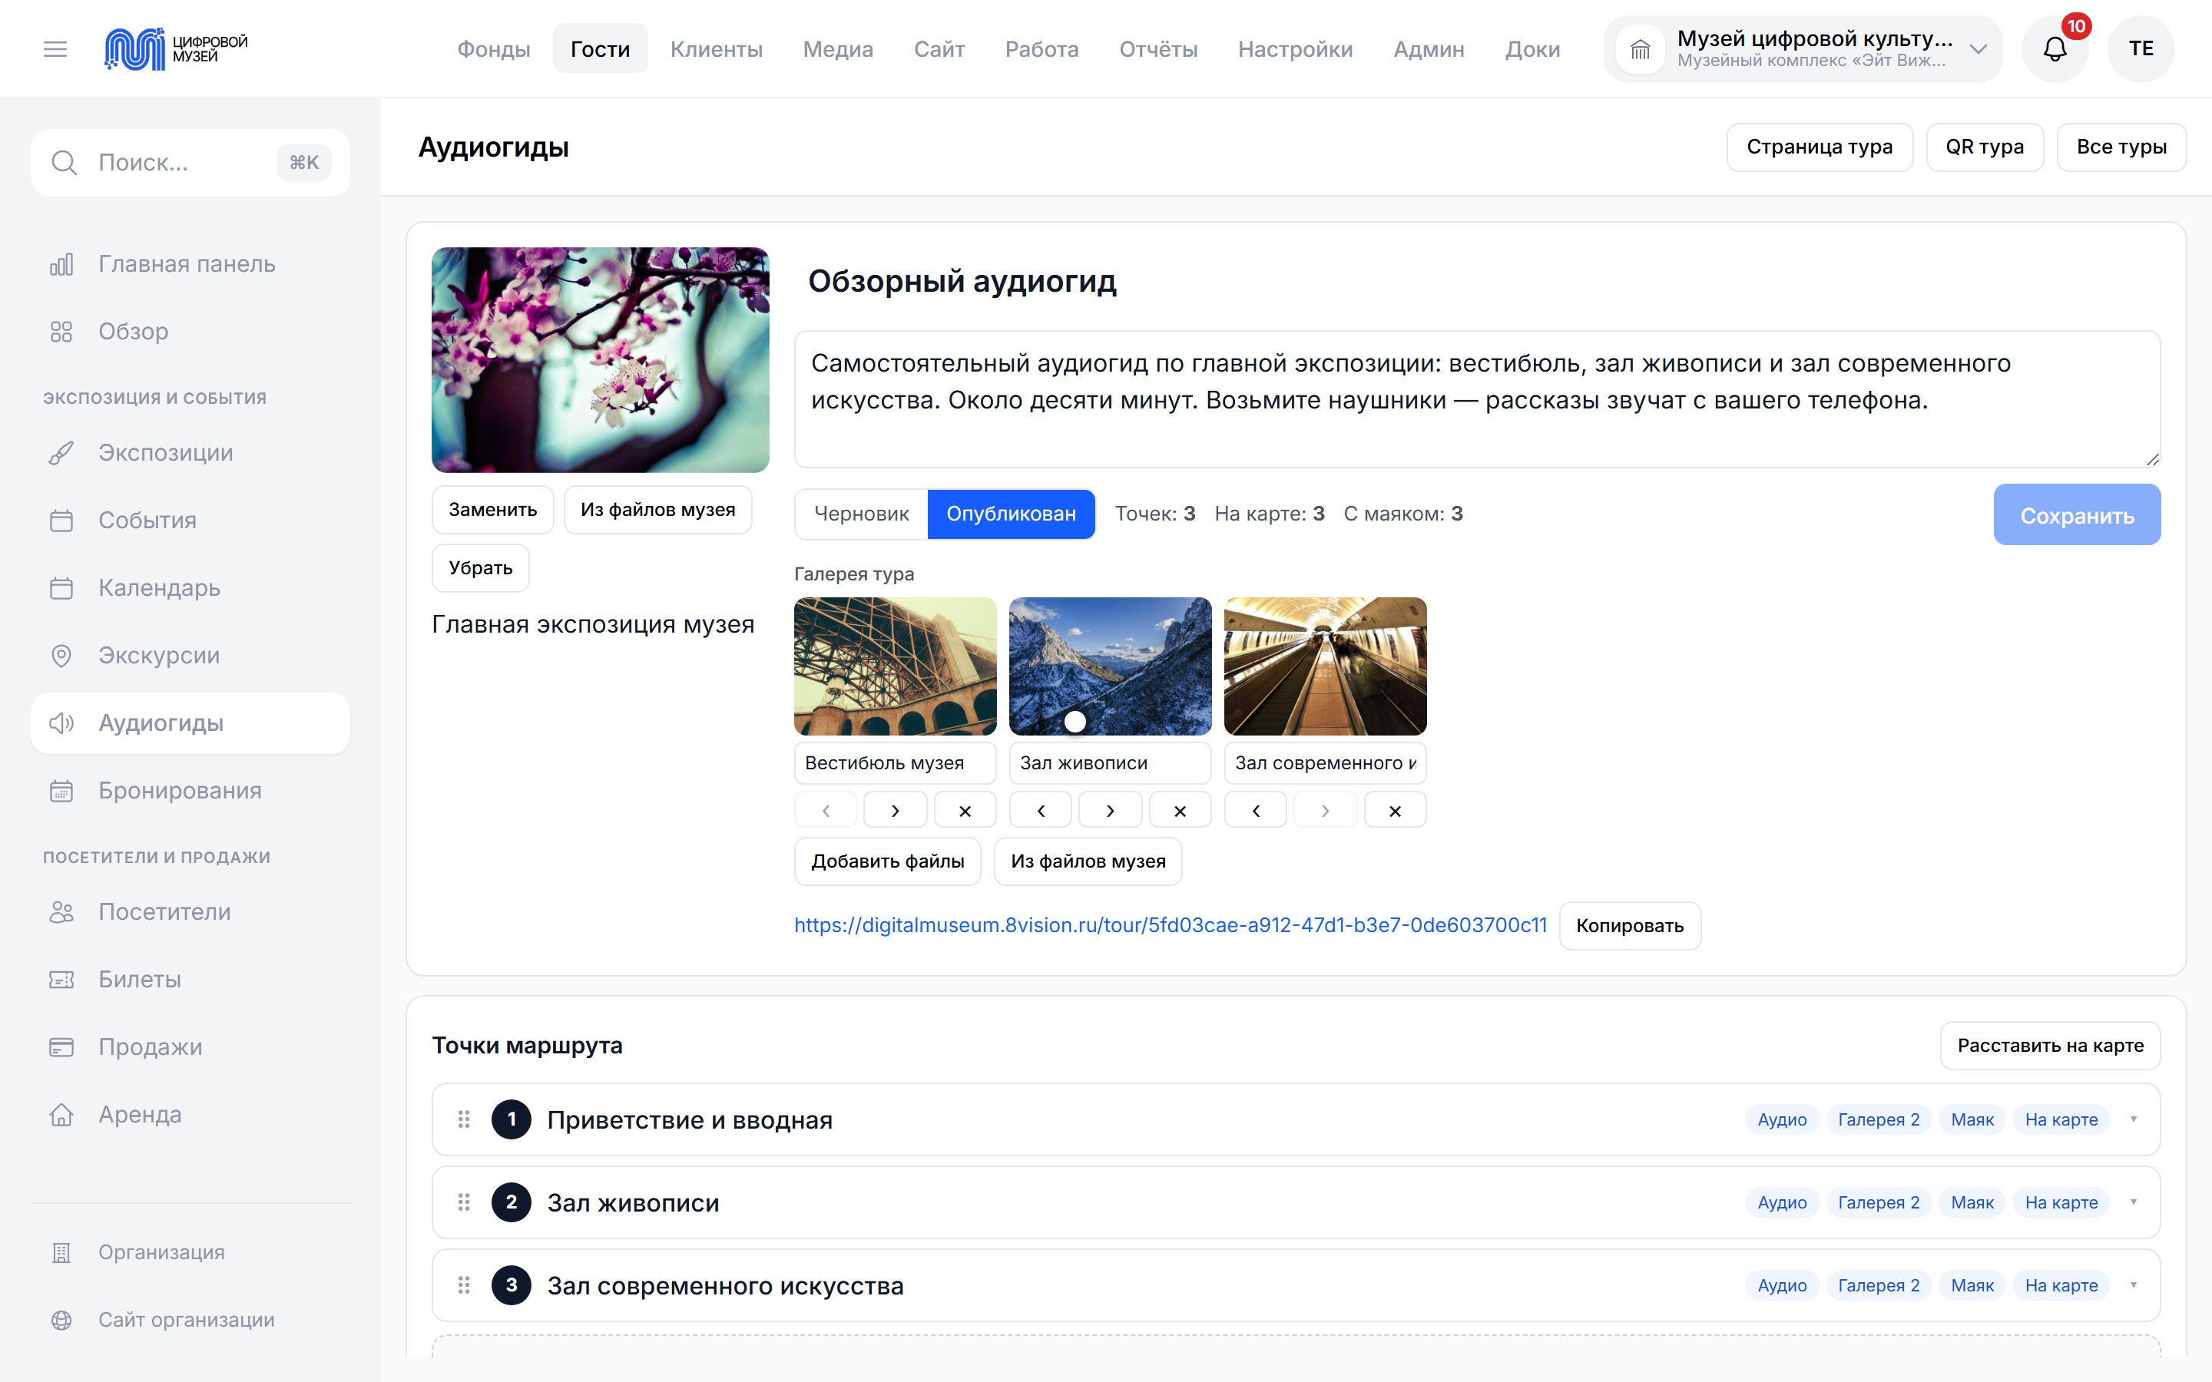The height and width of the screenshot is (1382, 2212).
Task: Switch to Отчёты top tab
Action: 1158,49
